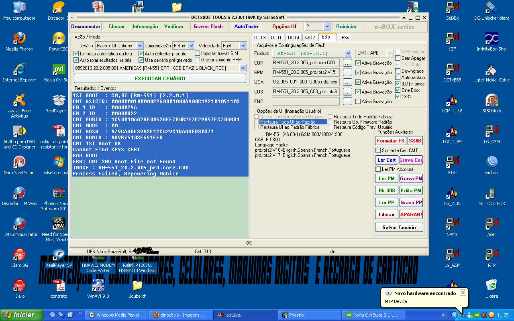The height and width of the screenshot is (321, 514).
Task: Open the Produto RM-551 dropdown
Action: (x=348, y=53)
